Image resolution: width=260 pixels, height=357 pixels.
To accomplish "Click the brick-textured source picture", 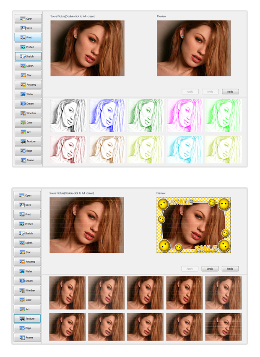I will [x=87, y=226].
